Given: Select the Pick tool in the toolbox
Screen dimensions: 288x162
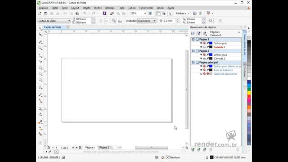Looking at the screenshot, I should coord(40,28).
